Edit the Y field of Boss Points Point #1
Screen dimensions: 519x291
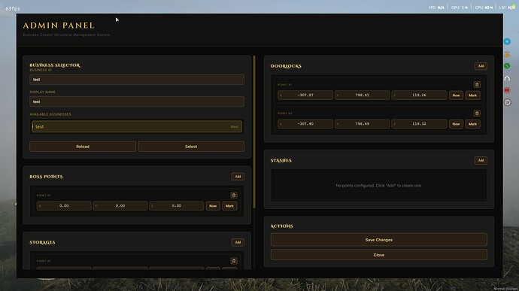[120, 205]
